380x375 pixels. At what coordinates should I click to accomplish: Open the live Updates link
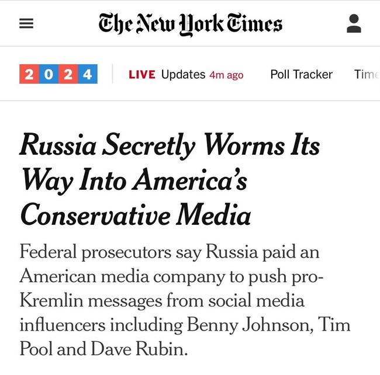pyautogui.click(x=183, y=75)
